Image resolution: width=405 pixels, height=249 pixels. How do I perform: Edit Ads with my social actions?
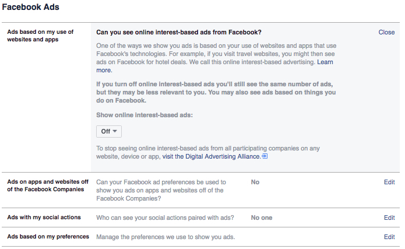click(x=389, y=218)
